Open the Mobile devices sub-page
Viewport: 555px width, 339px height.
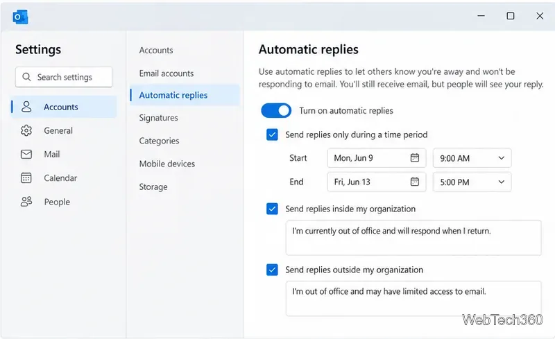coord(167,164)
